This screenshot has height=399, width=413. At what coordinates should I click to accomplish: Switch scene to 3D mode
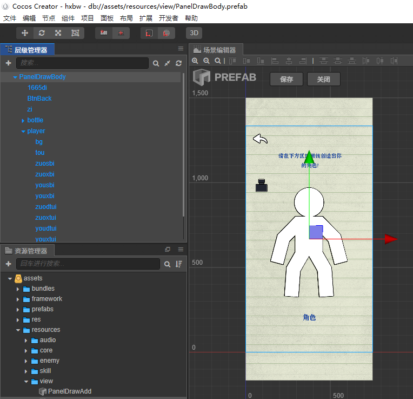194,33
